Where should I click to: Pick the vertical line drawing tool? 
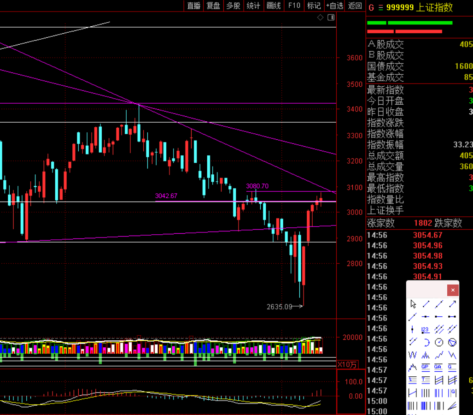tap(412, 330)
